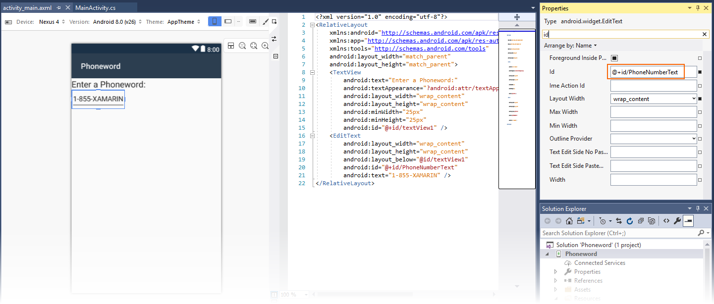Zoom in on the designer surface
The image size is (714, 304).
click(x=265, y=46)
